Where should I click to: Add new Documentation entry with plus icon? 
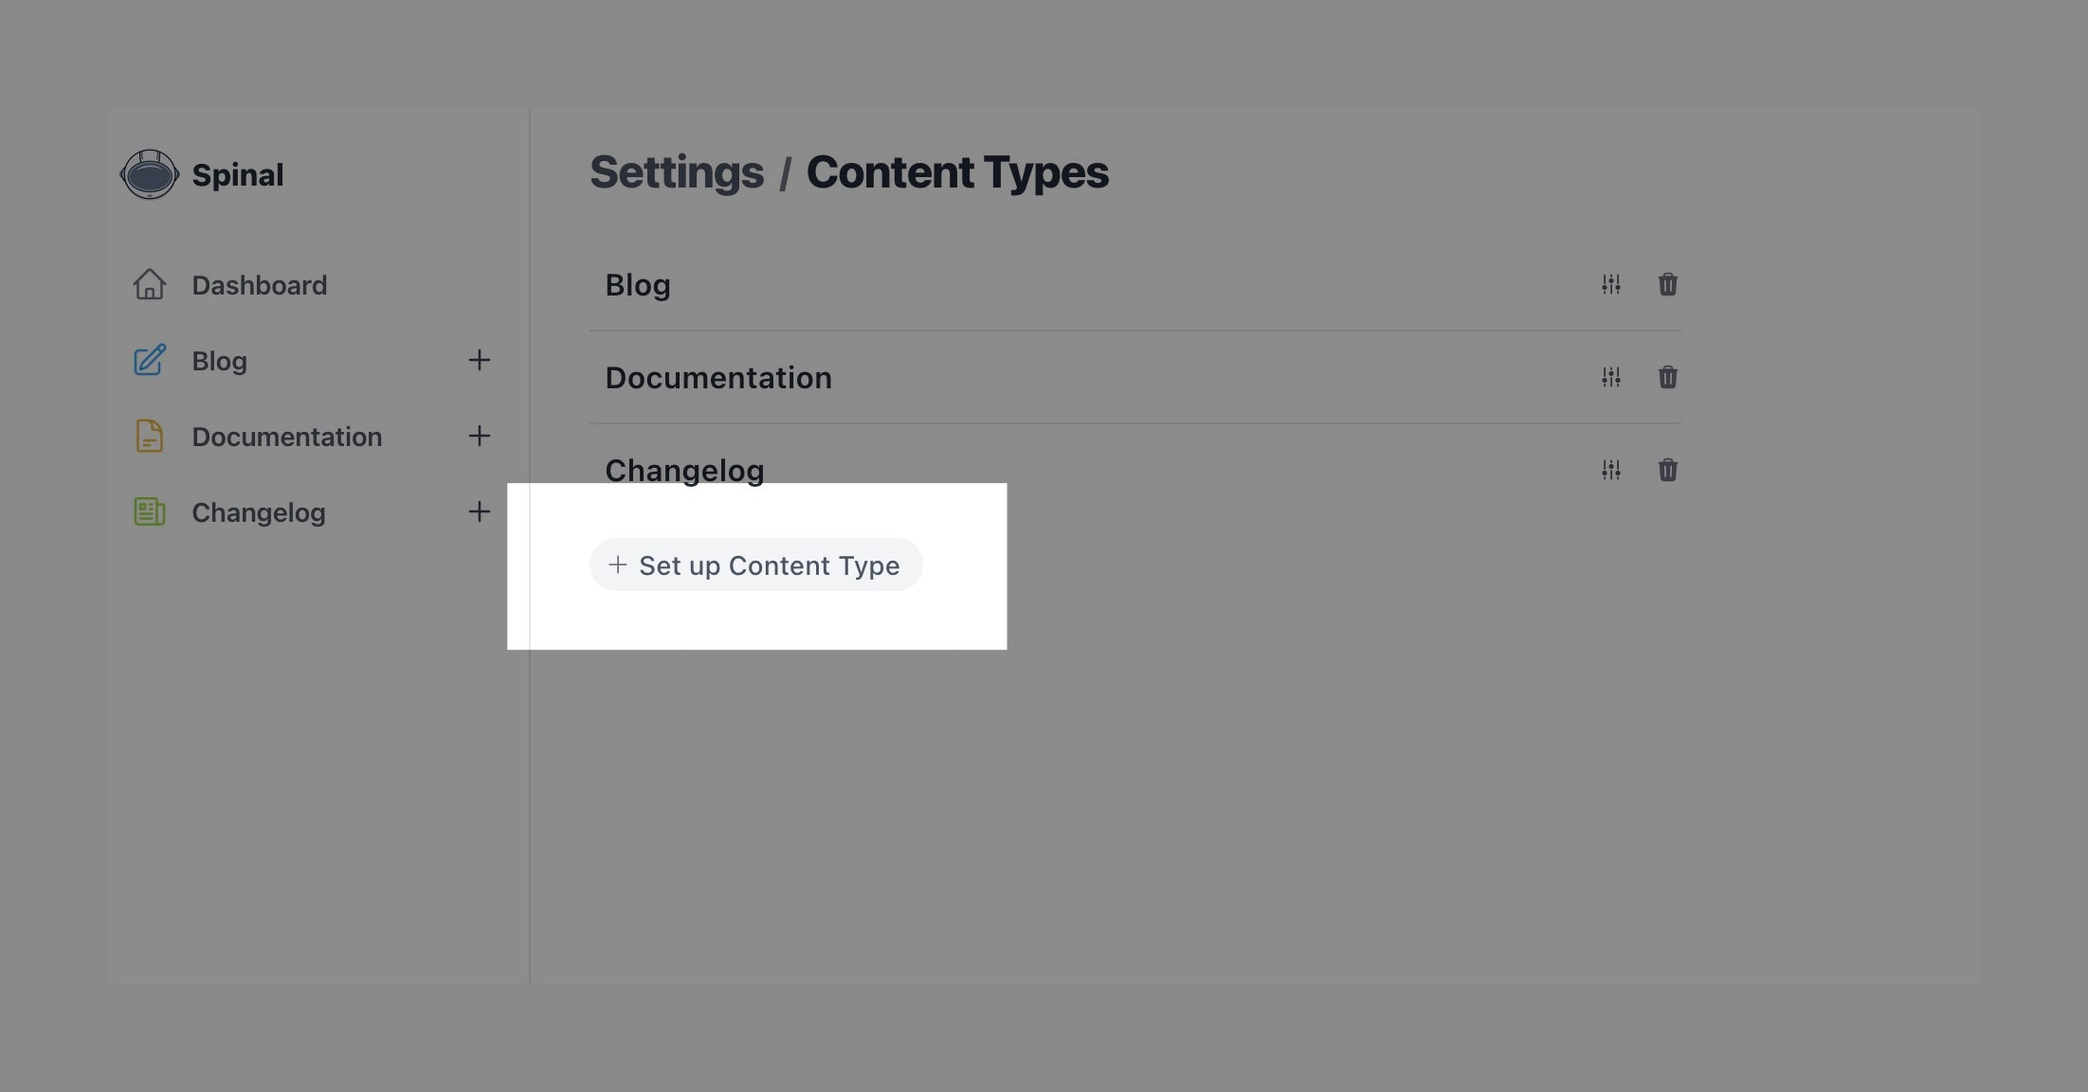click(x=479, y=436)
